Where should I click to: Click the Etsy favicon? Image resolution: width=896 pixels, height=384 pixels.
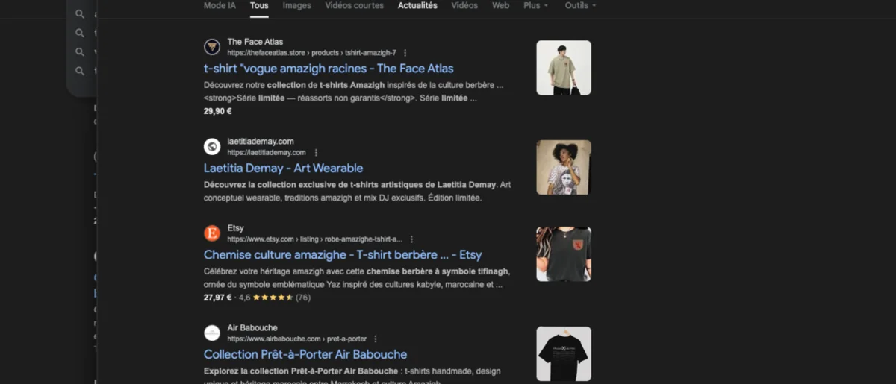212,233
